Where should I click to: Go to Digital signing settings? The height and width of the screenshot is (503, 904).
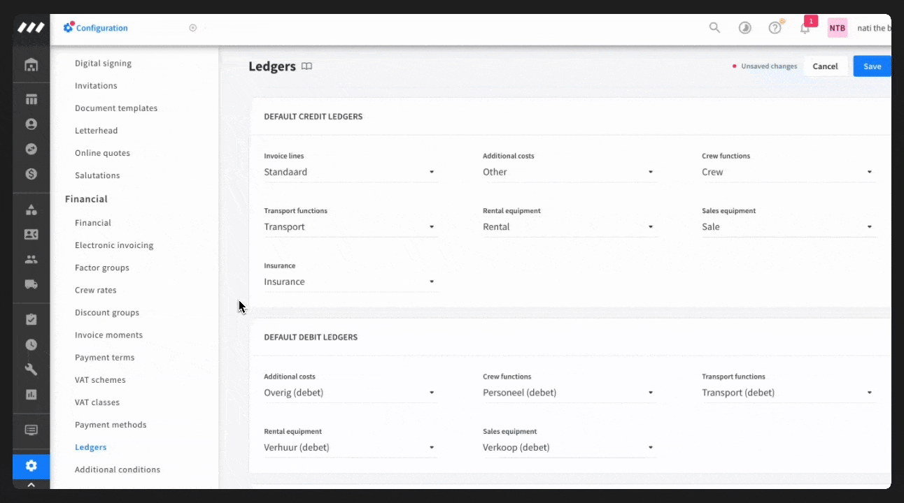click(x=103, y=64)
